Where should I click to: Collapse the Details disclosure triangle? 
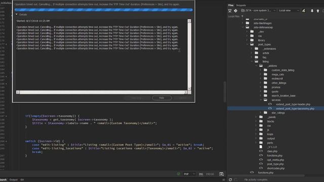point(16,15)
